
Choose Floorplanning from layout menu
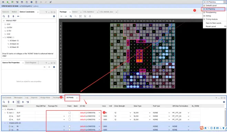(x=211, y=12)
